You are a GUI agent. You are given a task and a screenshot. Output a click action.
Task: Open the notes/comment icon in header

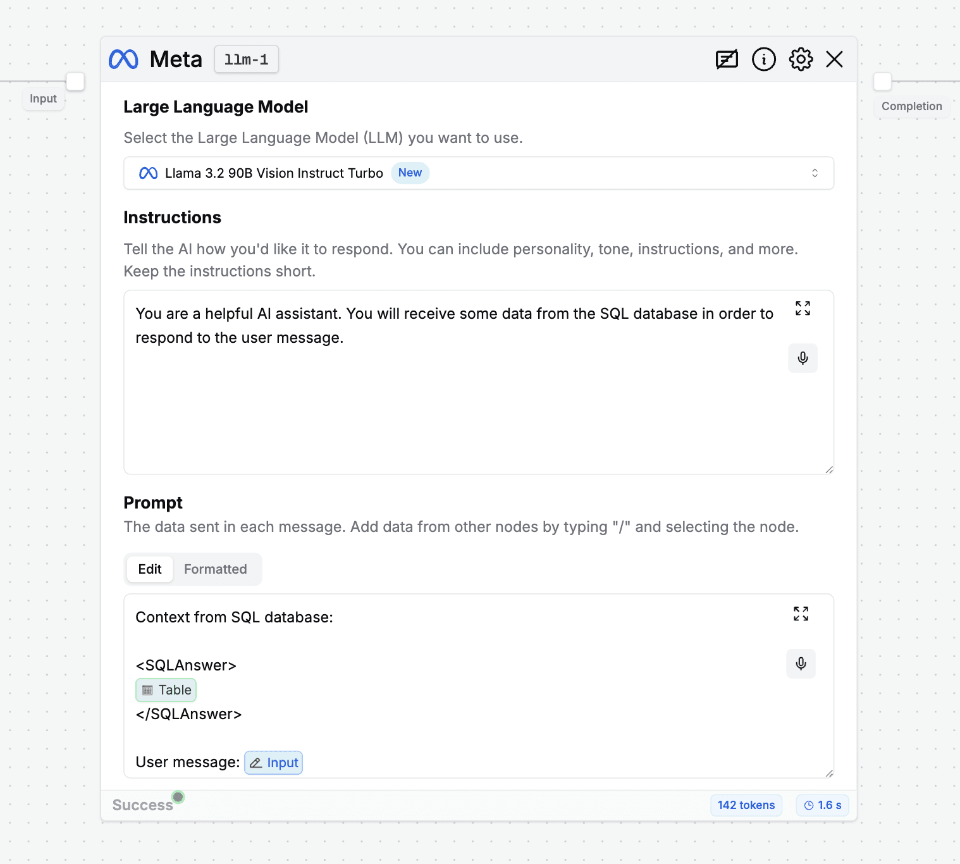(x=727, y=59)
